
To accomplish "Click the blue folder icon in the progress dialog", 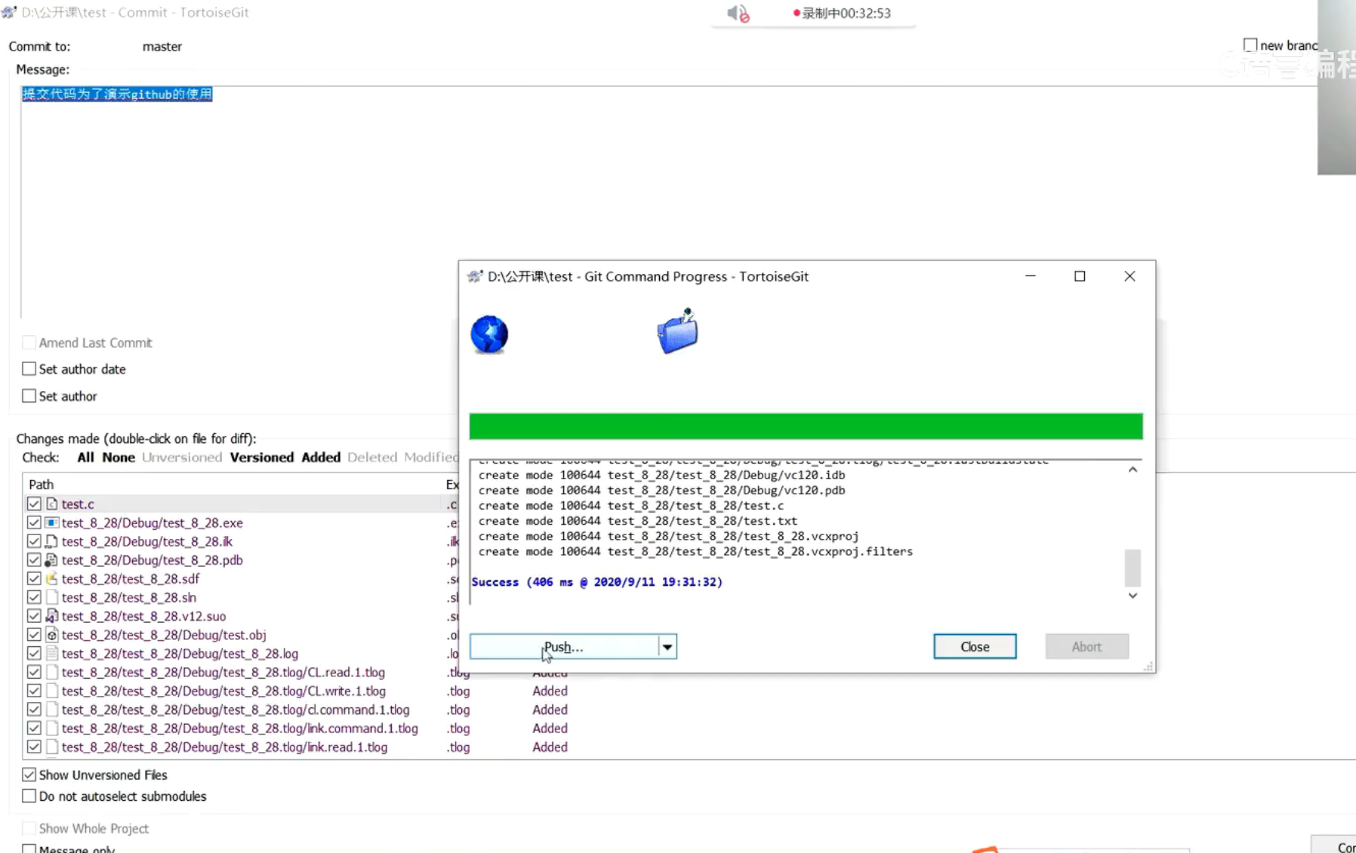I will click(677, 331).
